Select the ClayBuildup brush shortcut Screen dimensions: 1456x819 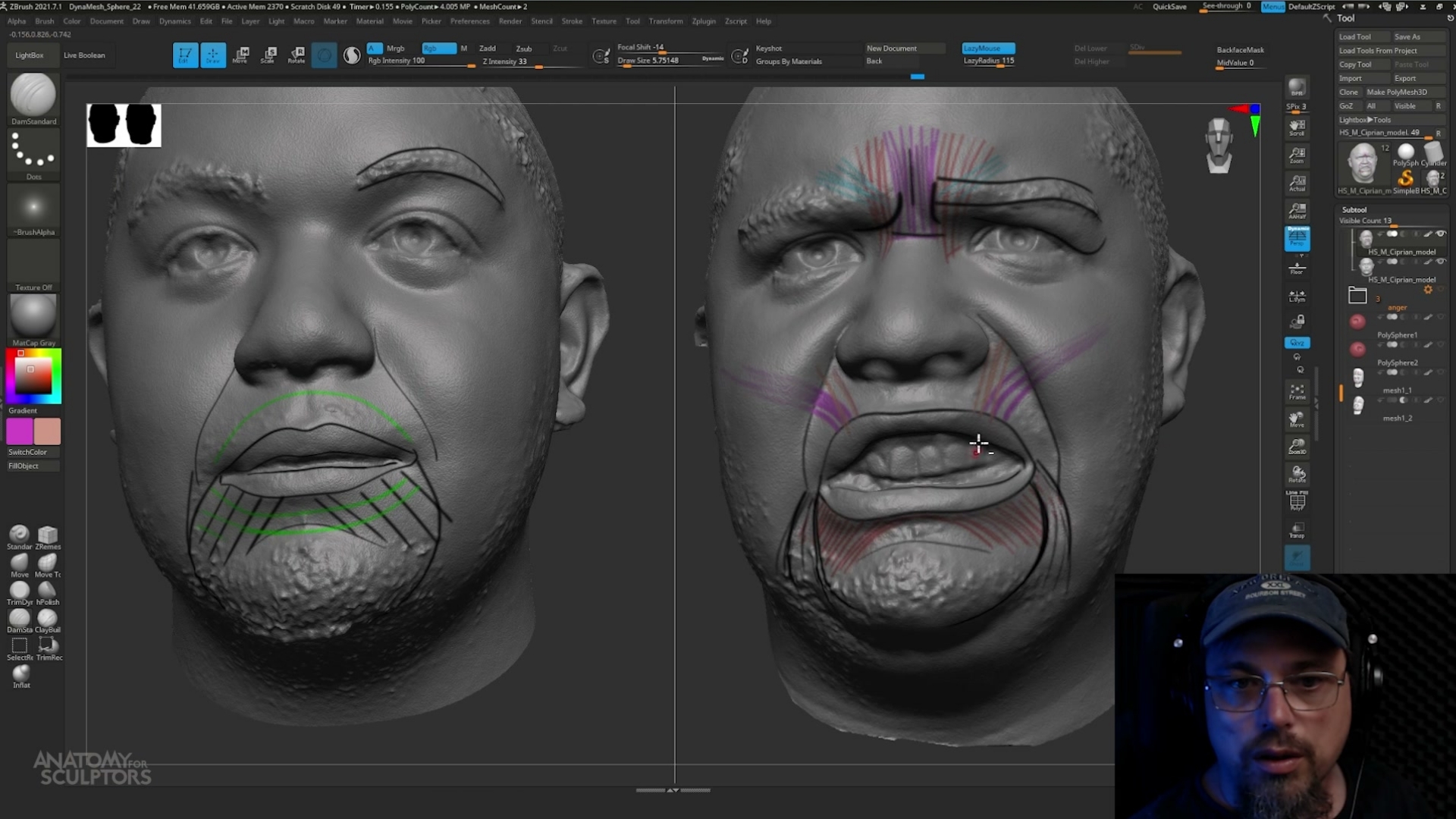[x=47, y=621]
